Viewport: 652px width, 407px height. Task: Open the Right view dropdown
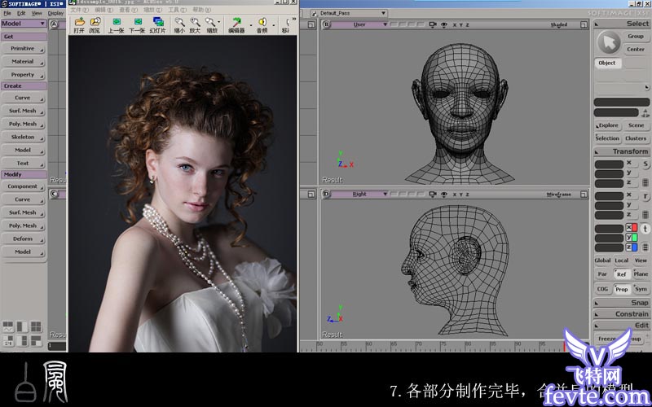[x=359, y=195]
